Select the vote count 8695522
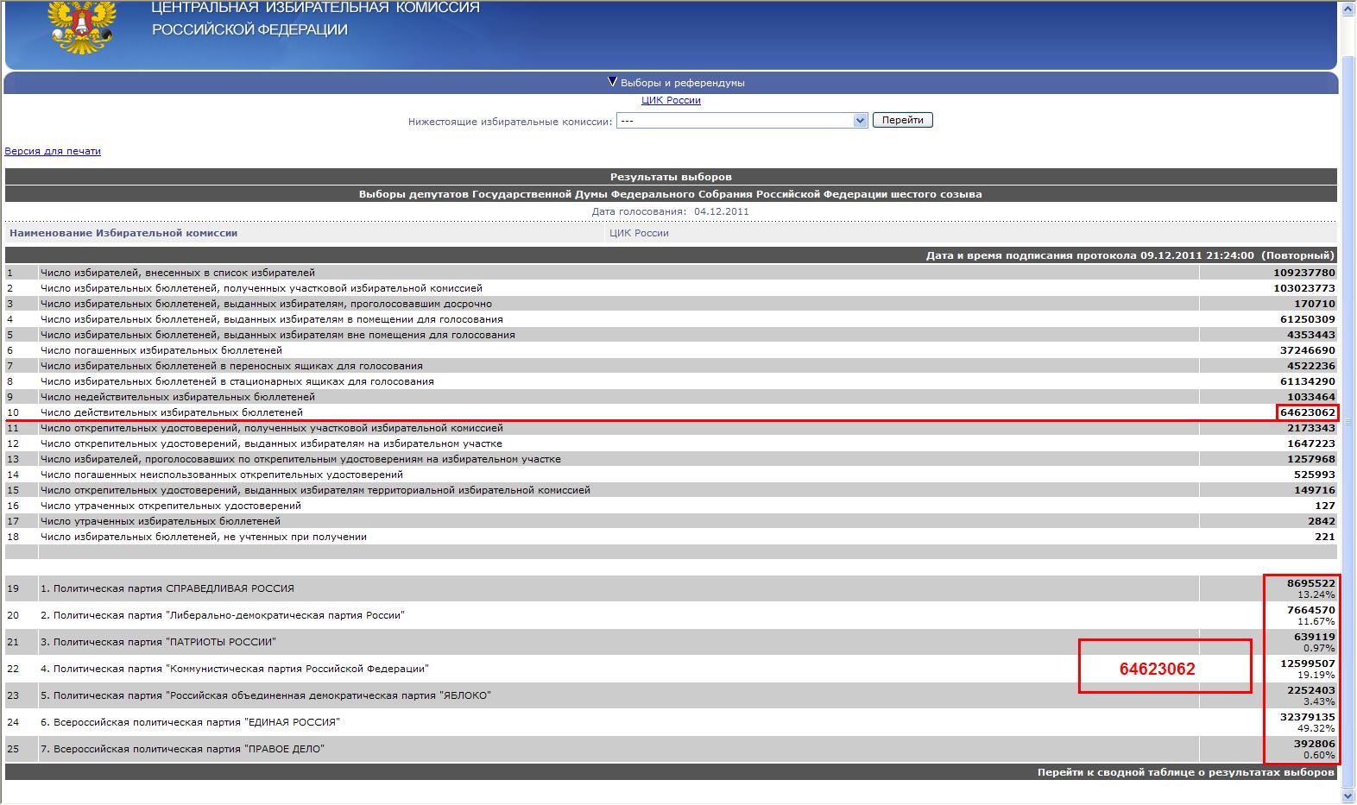1357x805 pixels. 1310,583
